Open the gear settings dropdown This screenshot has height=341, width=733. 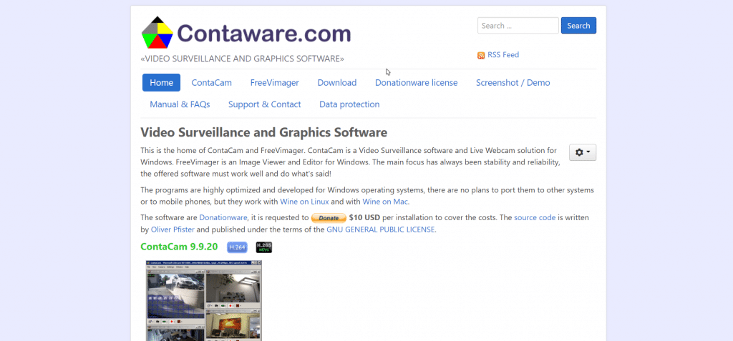click(x=583, y=152)
